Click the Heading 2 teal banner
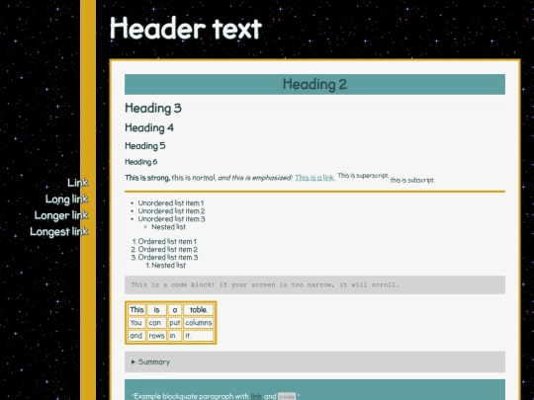 [314, 84]
